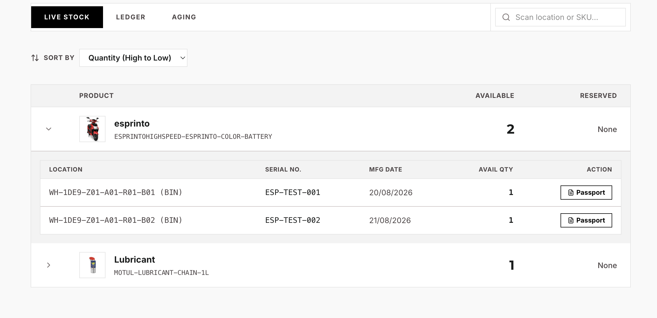Click the Available column header
This screenshot has height=318, width=657.
[495, 96]
